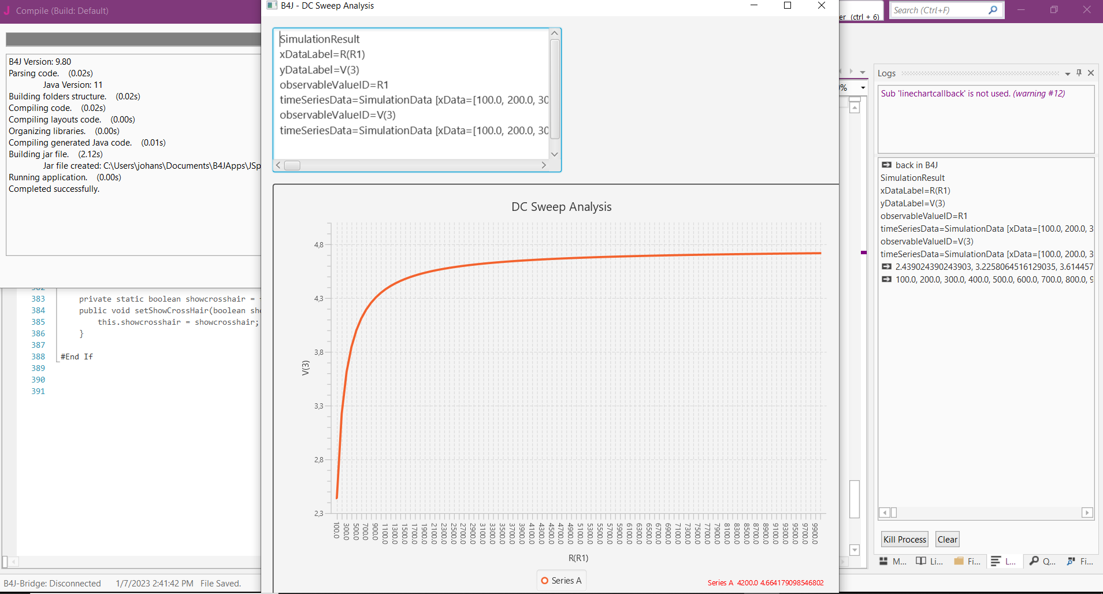Click 'observableValueID=R1' line in the Logs list
Screen dimensions: 1103x594
pos(924,216)
